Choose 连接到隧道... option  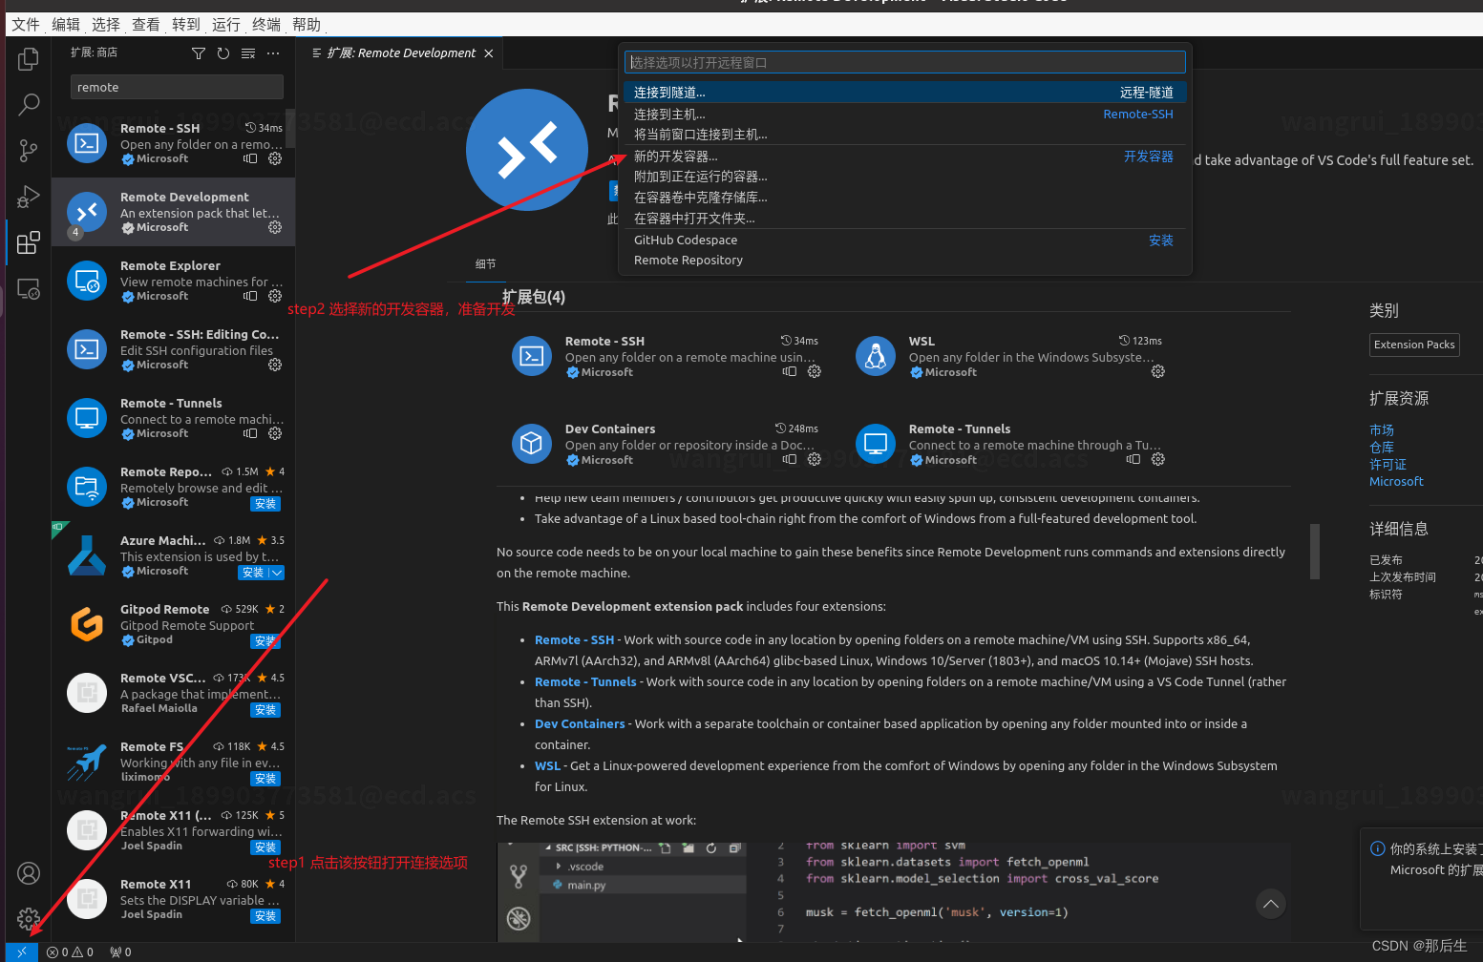pyautogui.click(x=905, y=93)
